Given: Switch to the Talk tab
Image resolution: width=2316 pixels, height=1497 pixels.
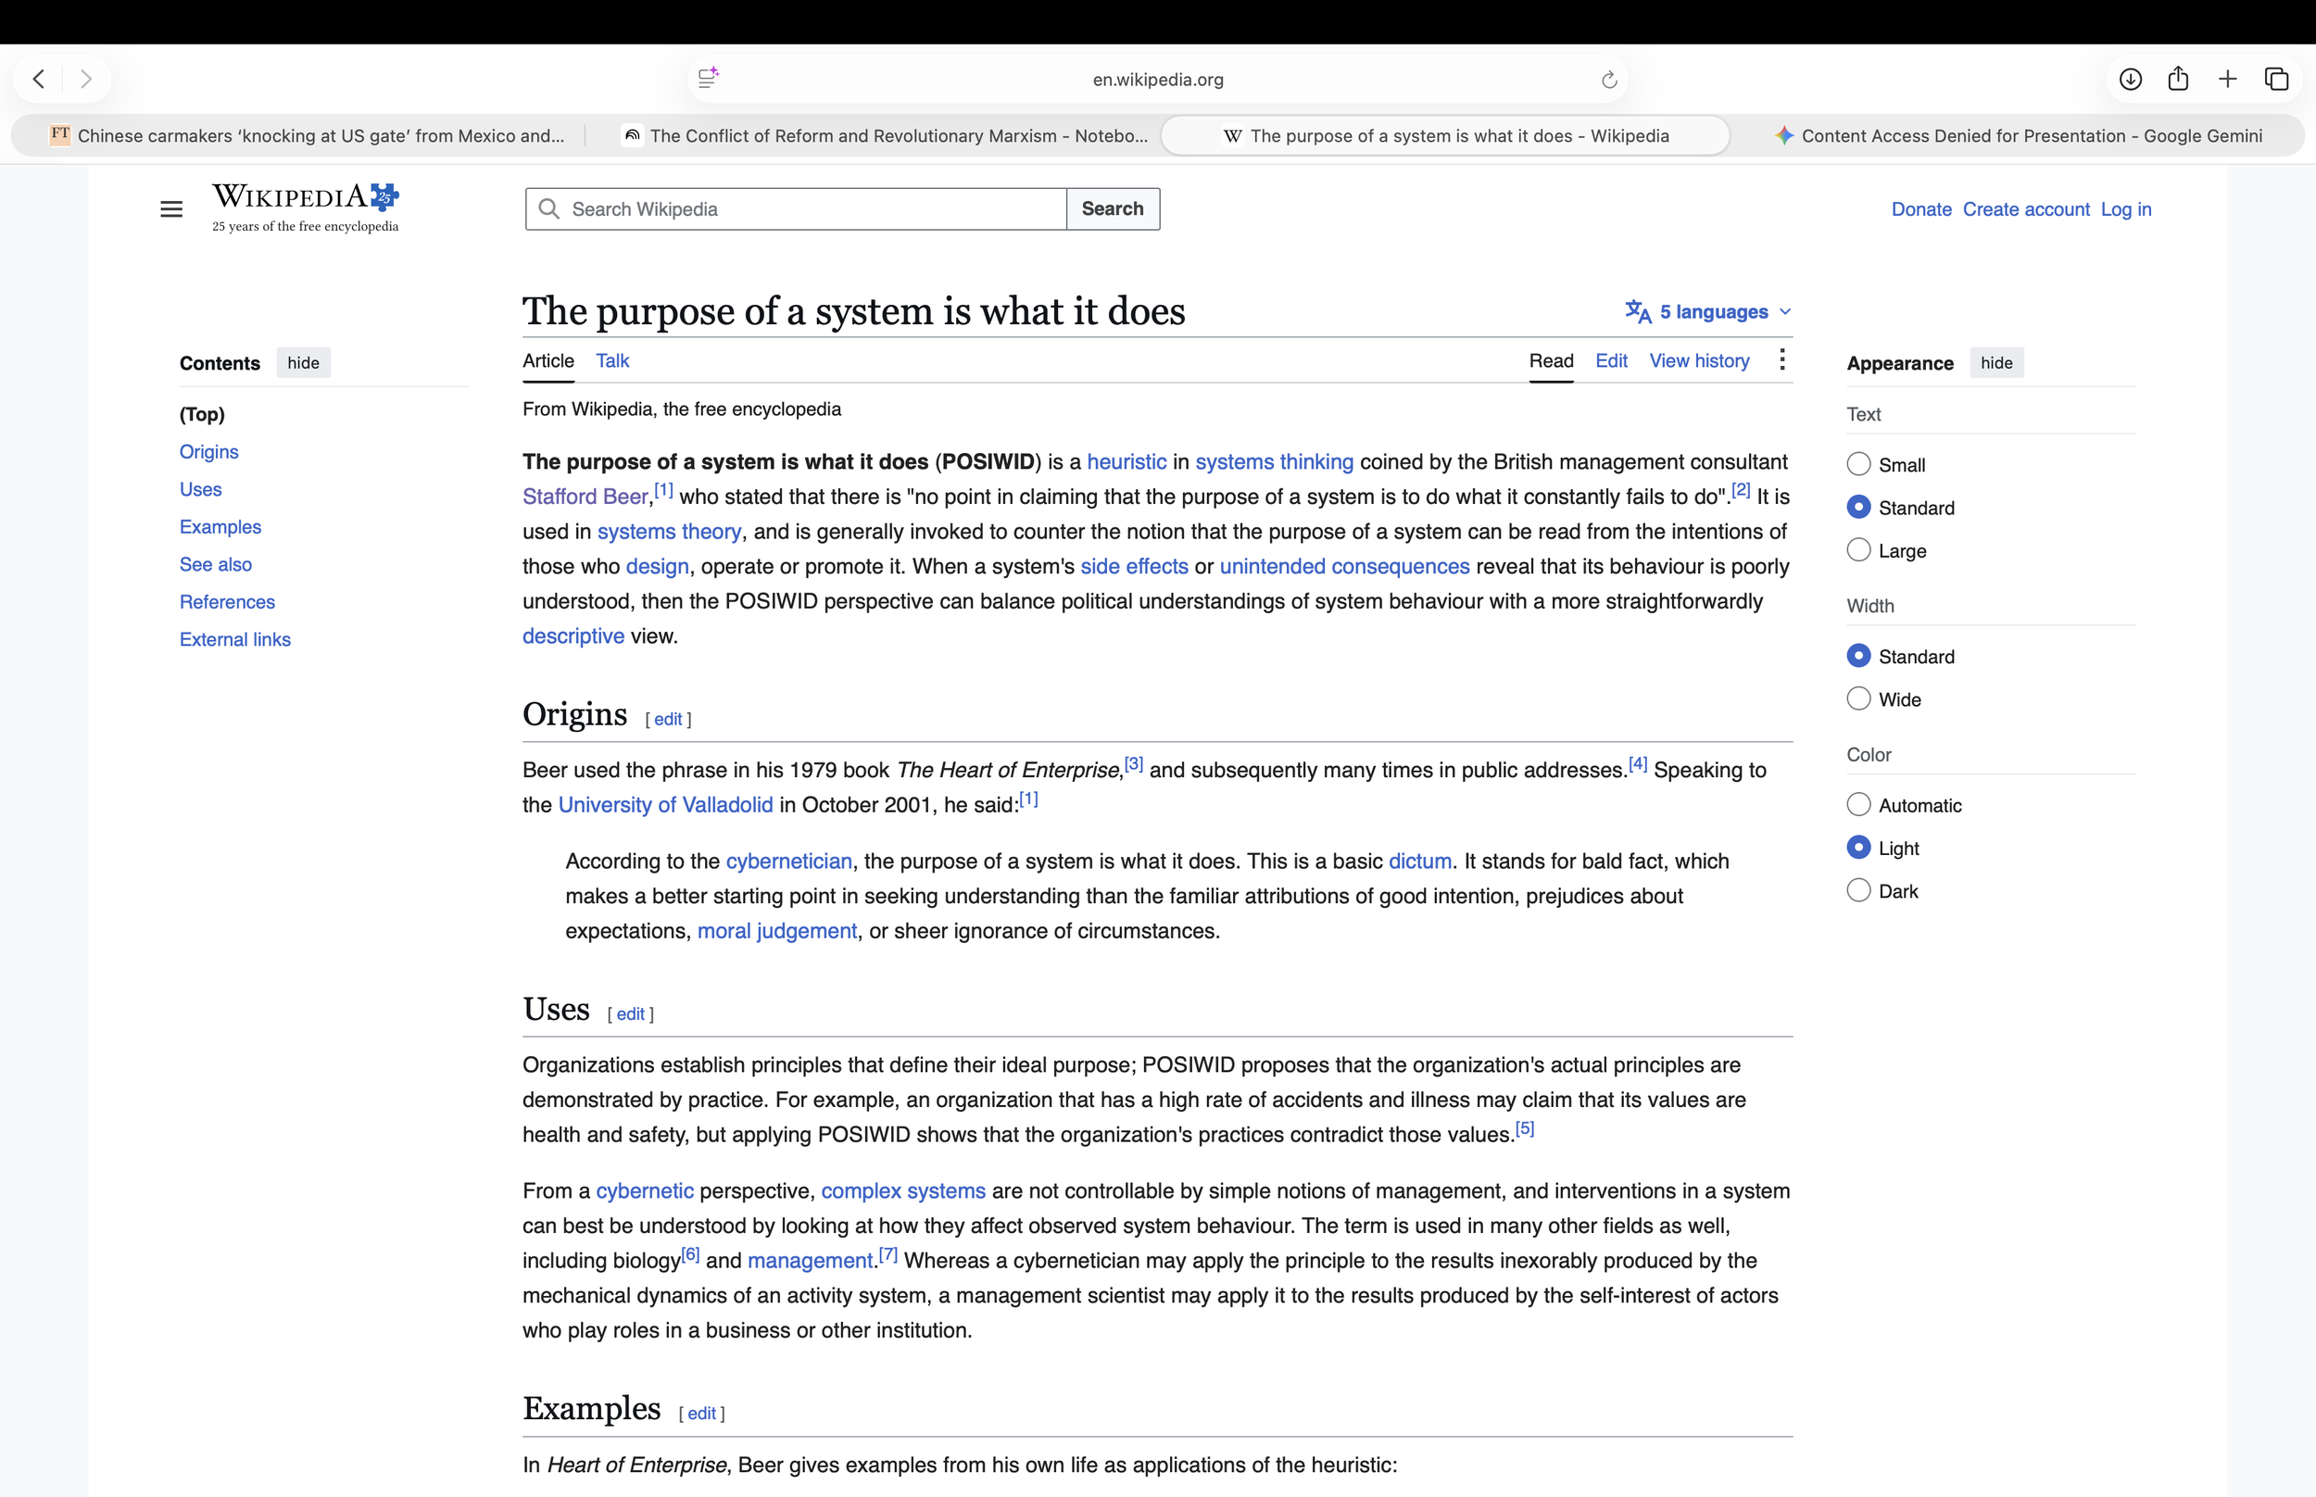Looking at the screenshot, I should (612, 360).
